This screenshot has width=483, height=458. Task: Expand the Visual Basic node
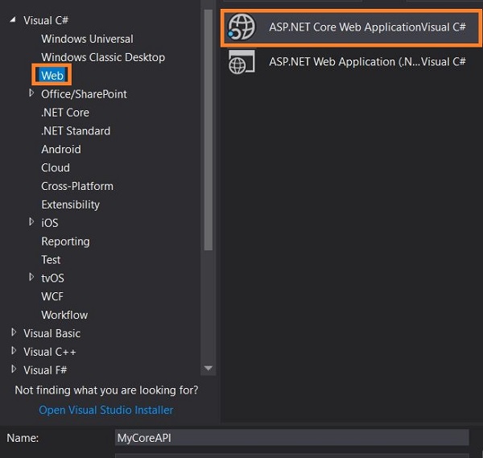point(14,332)
